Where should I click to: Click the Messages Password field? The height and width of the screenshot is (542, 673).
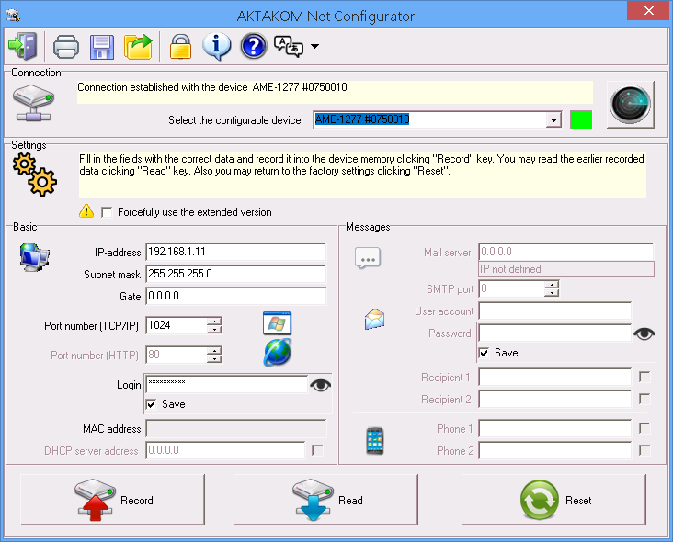[555, 333]
